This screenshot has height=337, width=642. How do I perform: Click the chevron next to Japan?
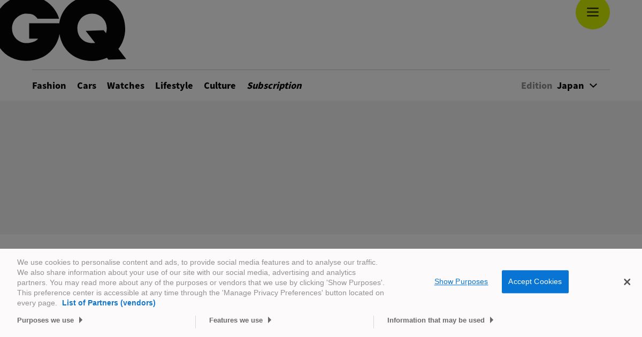[593, 86]
